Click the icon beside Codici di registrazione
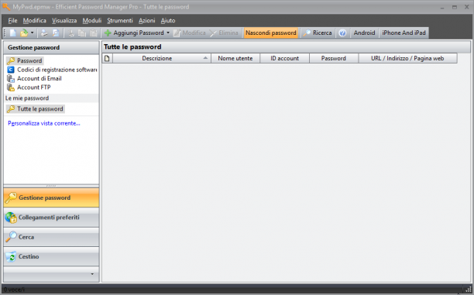This screenshot has height=295, width=474. [11, 70]
